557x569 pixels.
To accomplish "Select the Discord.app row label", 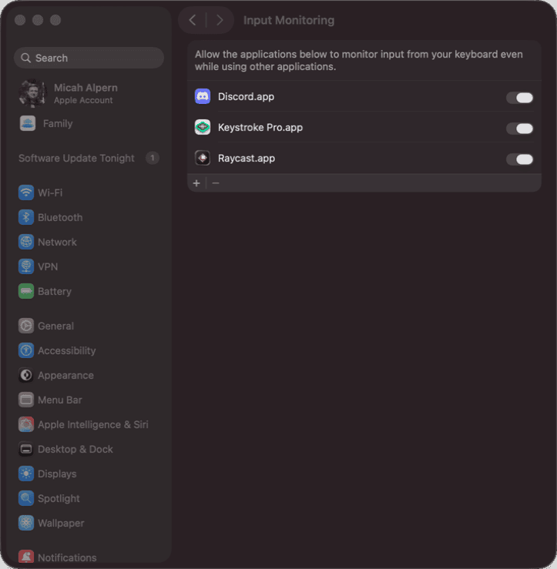I will click(x=247, y=96).
